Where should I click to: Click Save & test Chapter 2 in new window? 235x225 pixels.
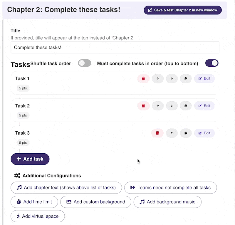[183, 10]
